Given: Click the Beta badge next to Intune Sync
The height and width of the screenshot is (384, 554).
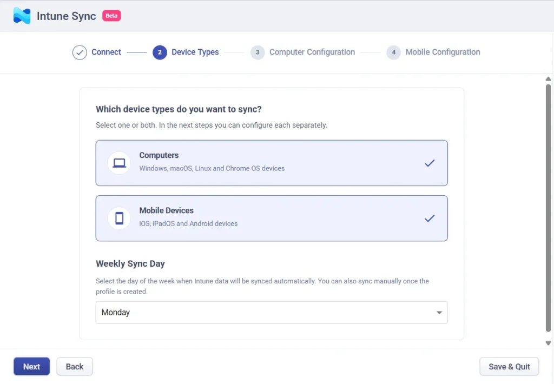Looking at the screenshot, I should (x=111, y=16).
